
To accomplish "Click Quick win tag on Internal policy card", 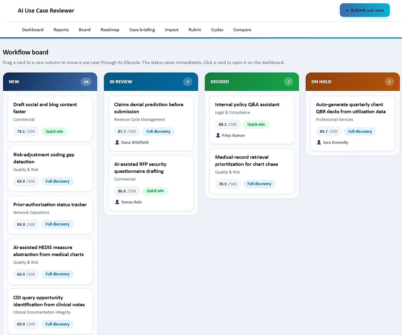I will [x=256, y=125].
